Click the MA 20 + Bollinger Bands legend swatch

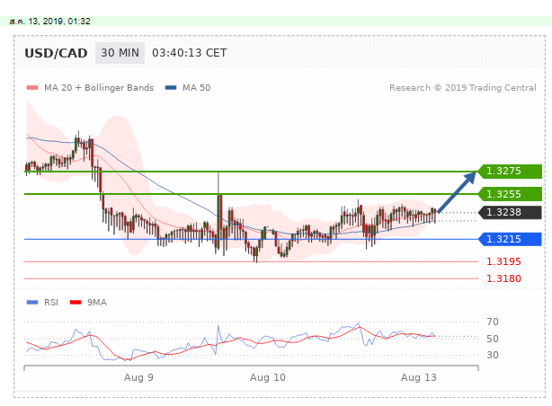32,88
